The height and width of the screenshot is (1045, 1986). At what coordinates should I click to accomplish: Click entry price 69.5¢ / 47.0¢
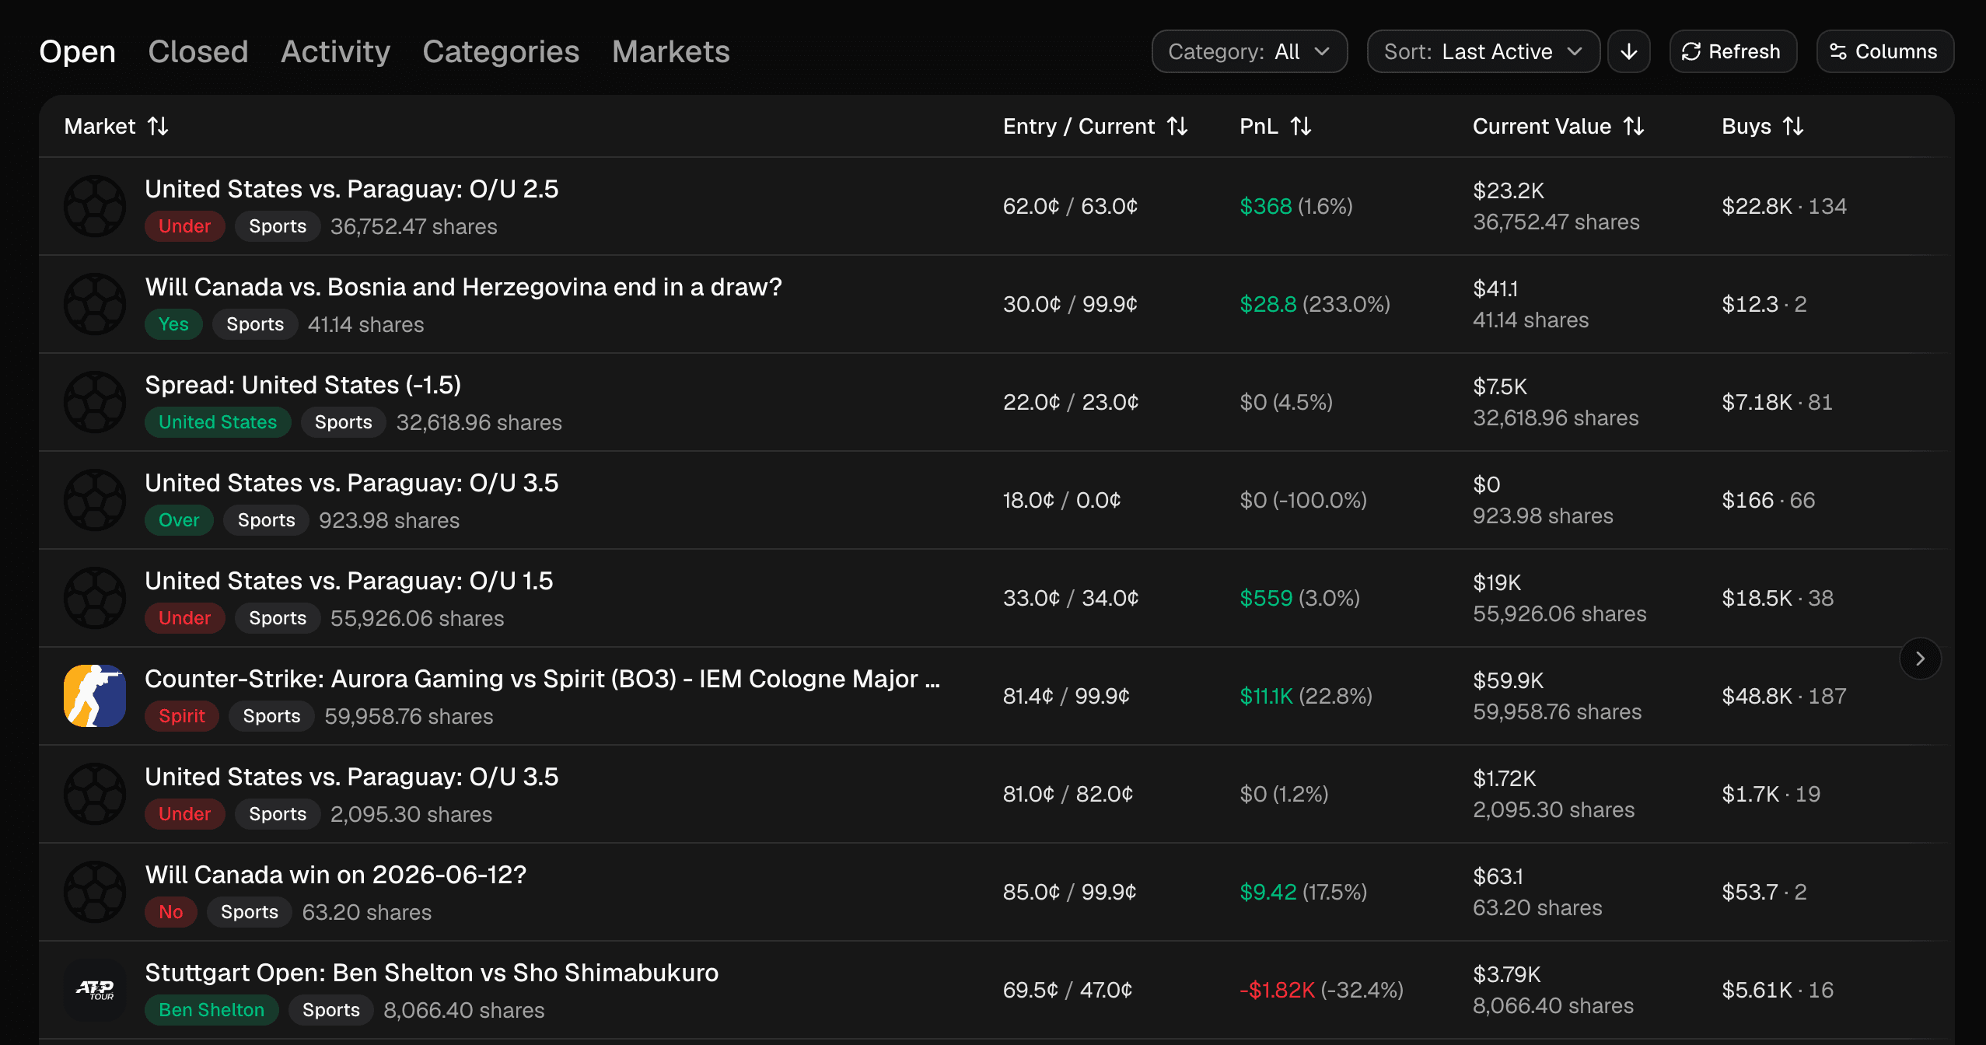pos(1068,990)
